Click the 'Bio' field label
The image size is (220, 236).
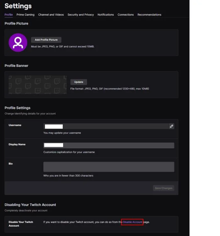pyautogui.click(x=11, y=164)
